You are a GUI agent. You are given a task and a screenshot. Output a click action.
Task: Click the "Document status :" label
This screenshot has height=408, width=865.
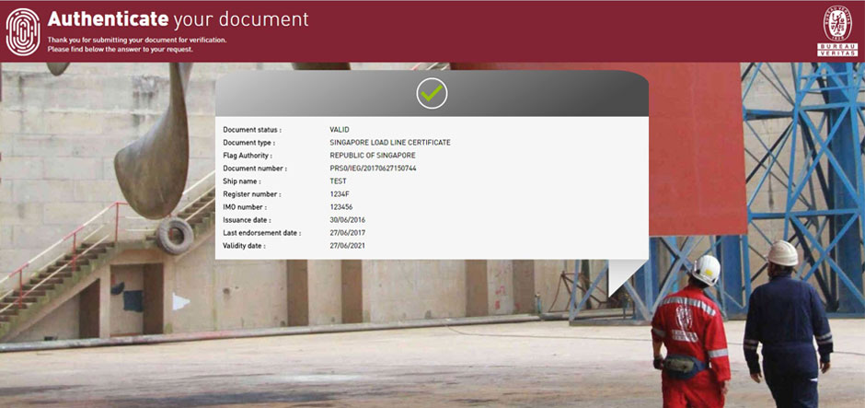coord(252,130)
